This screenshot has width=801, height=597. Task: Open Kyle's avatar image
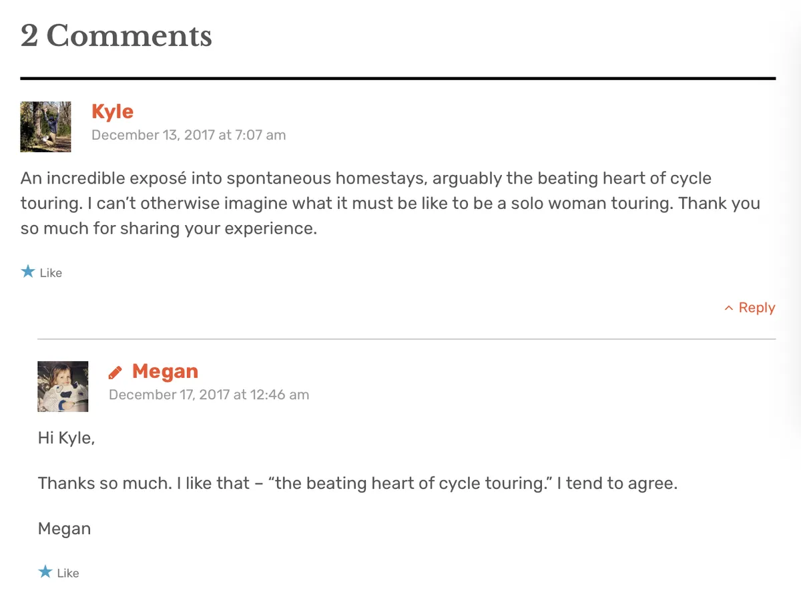(45, 127)
